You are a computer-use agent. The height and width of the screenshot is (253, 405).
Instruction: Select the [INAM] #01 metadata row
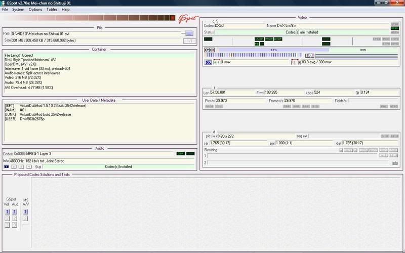click(15, 110)
